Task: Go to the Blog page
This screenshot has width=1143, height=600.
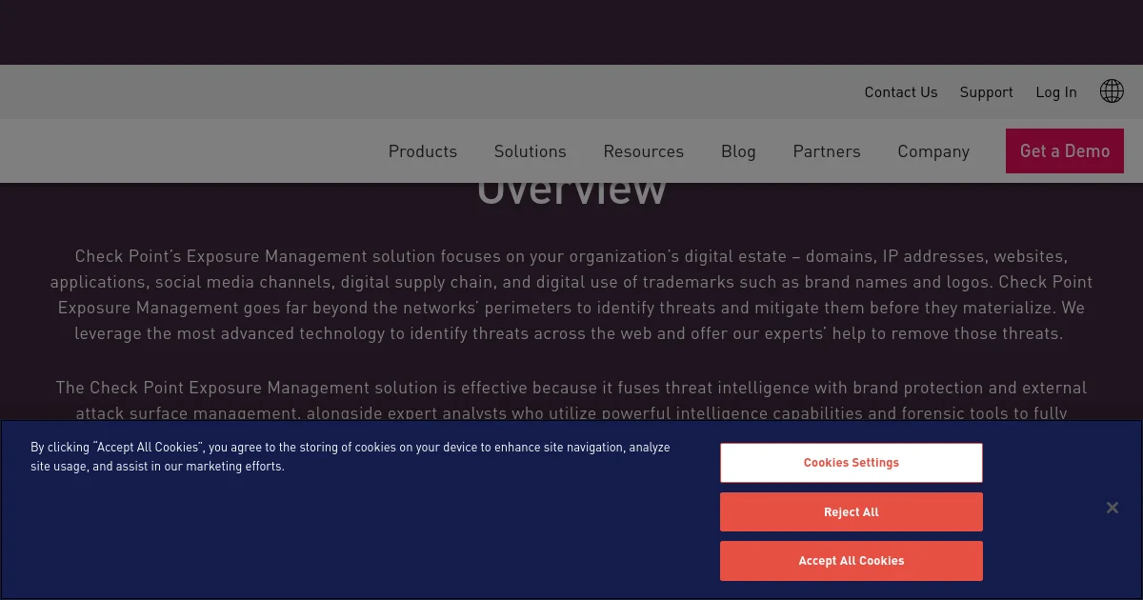Action: coord(738,151)
